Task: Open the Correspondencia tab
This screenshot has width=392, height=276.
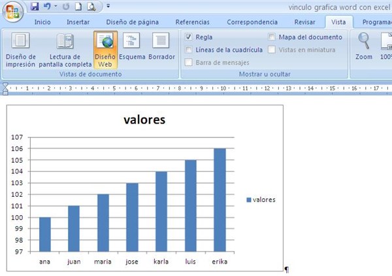Action: point(252,22)
